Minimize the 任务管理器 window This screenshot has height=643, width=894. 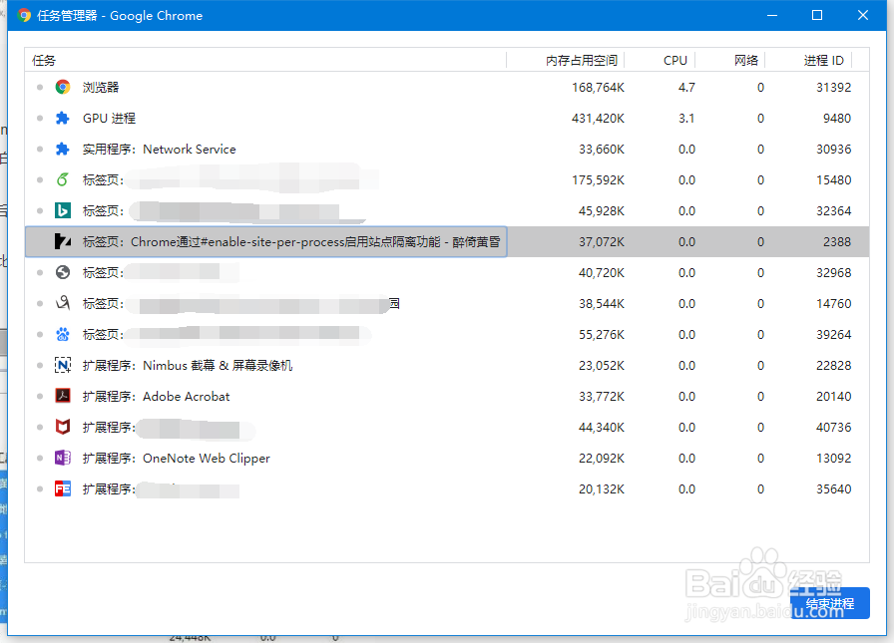pos(772,15)
